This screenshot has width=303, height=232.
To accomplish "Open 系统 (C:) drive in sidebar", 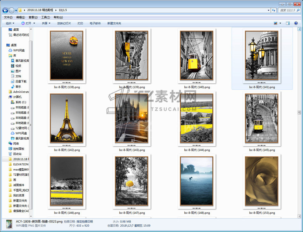I will 20,102.
